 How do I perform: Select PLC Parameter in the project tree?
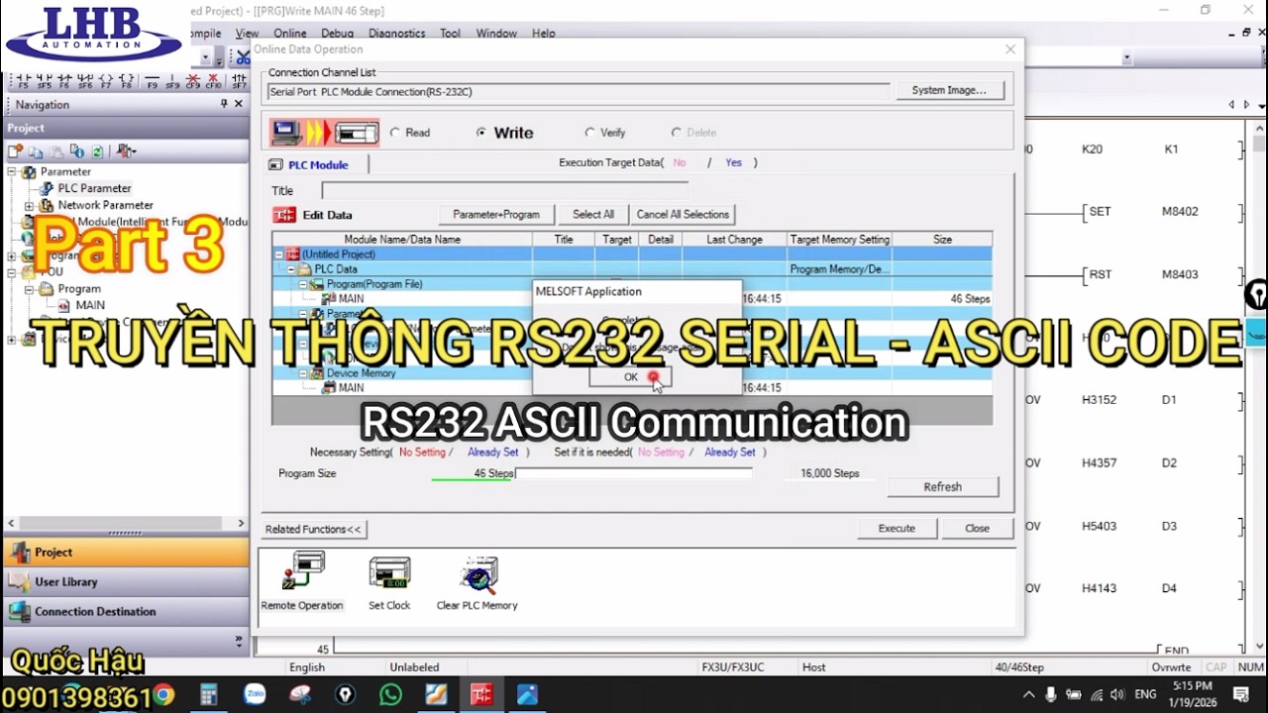click(94, 188)
